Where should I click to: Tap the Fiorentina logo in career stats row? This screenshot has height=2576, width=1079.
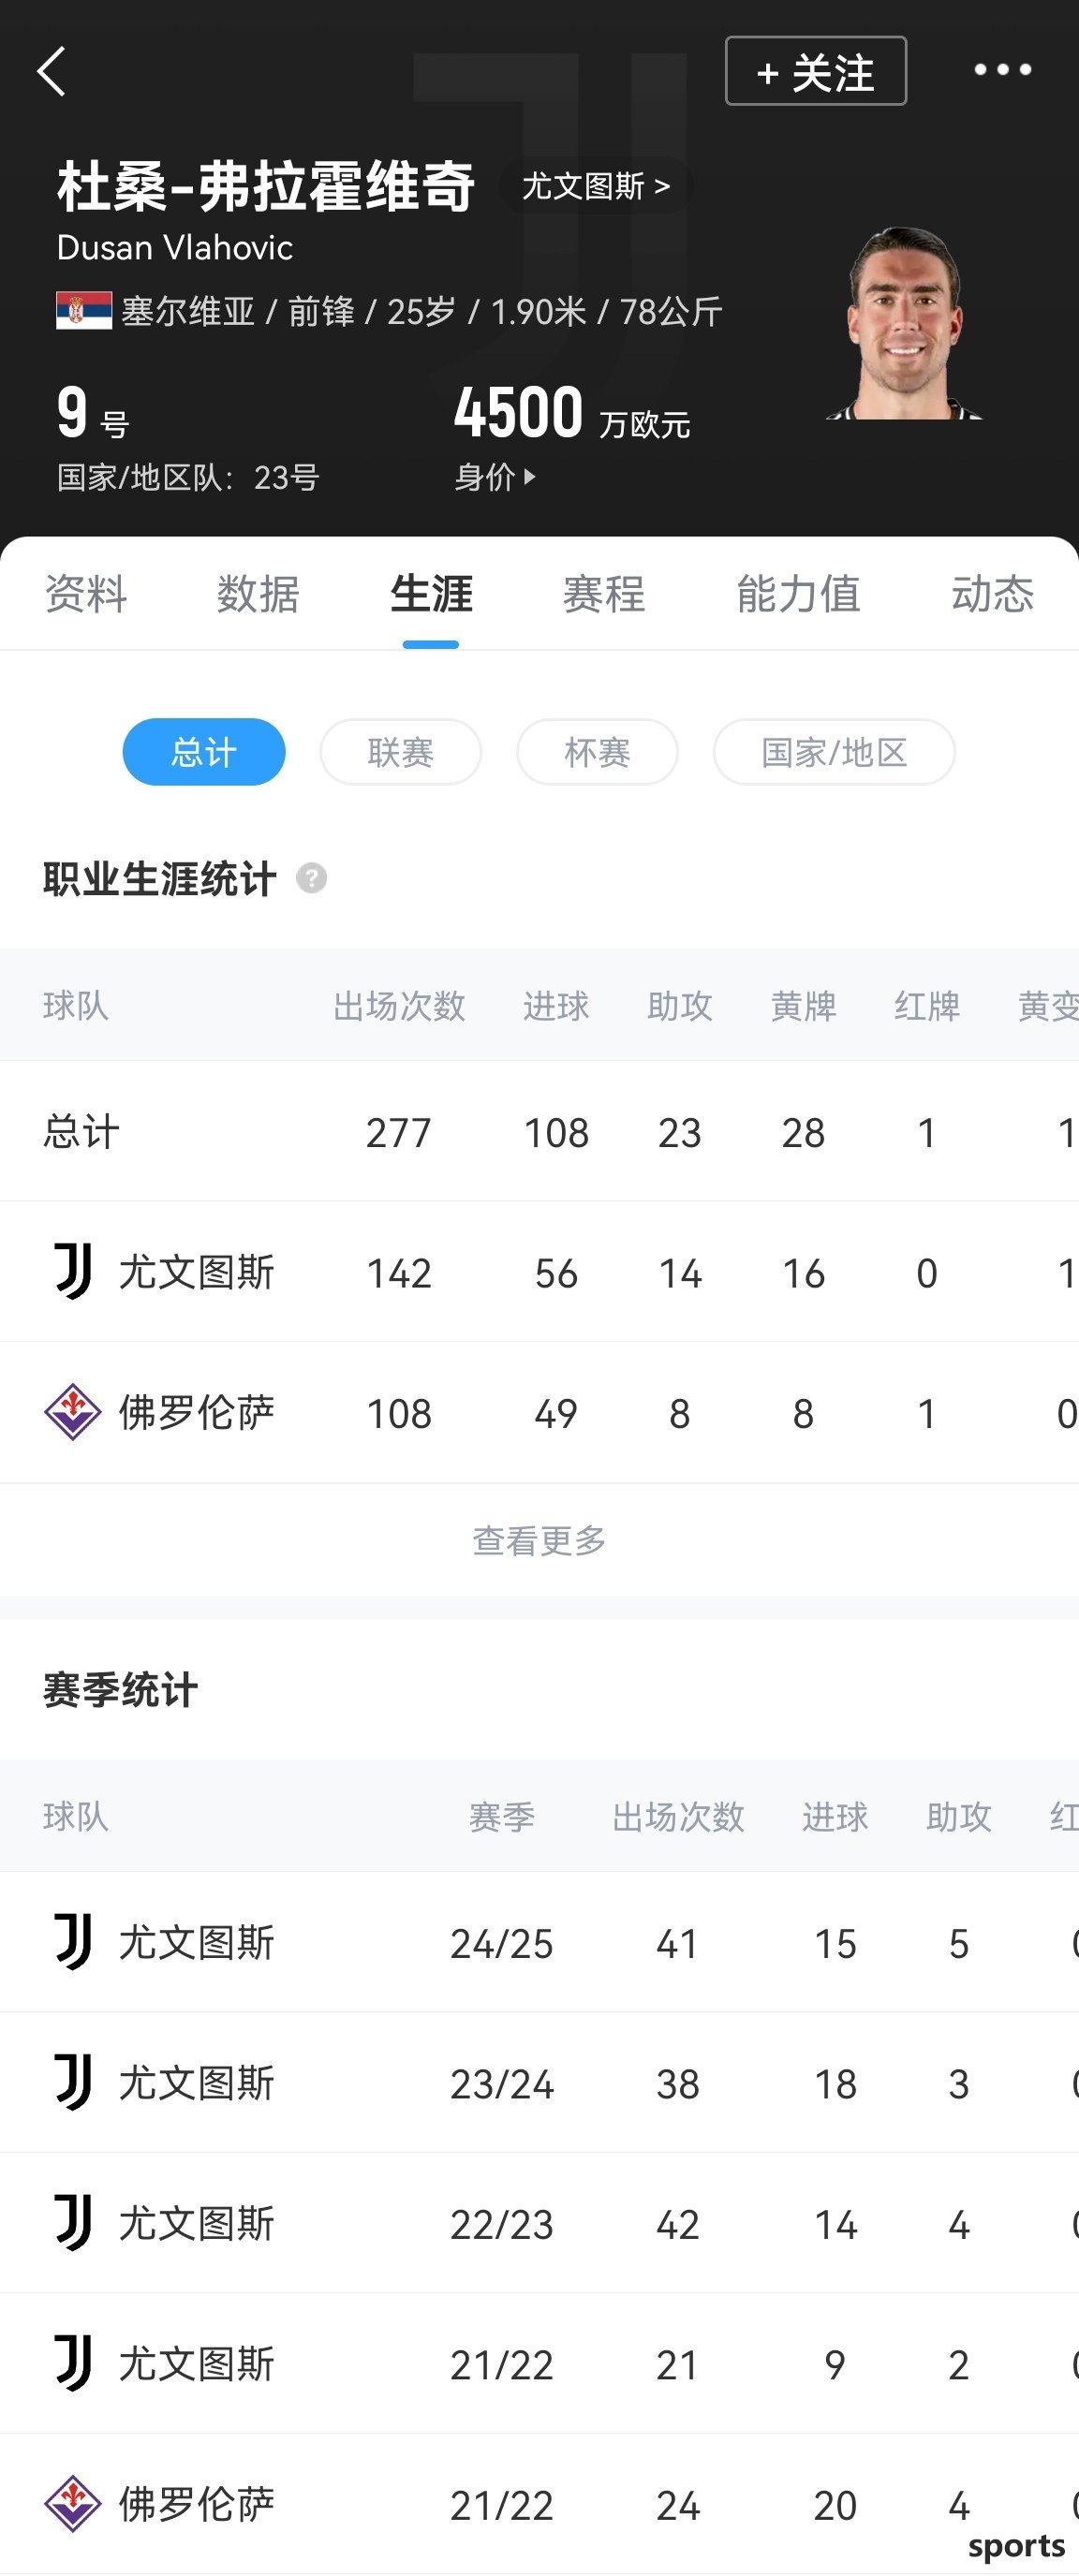pos(73,1412)
